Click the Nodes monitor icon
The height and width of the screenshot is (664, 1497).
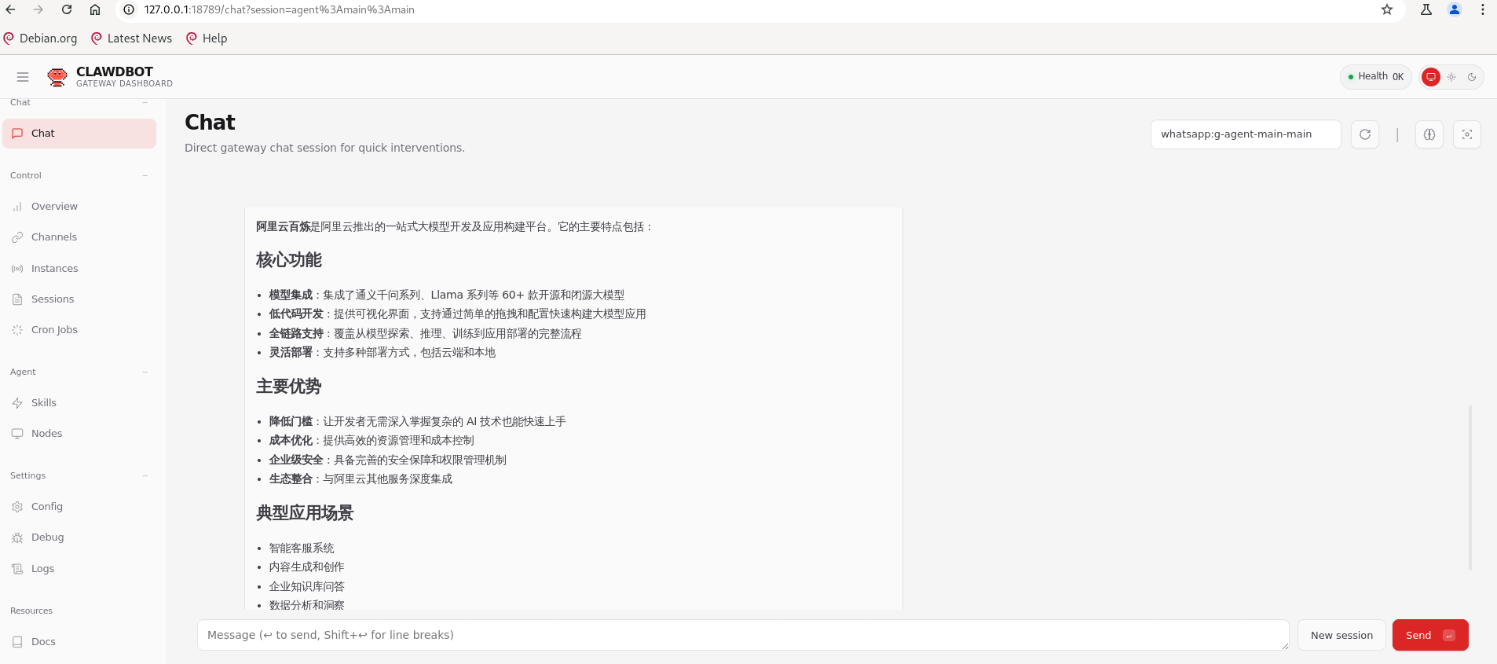(17, 434)
